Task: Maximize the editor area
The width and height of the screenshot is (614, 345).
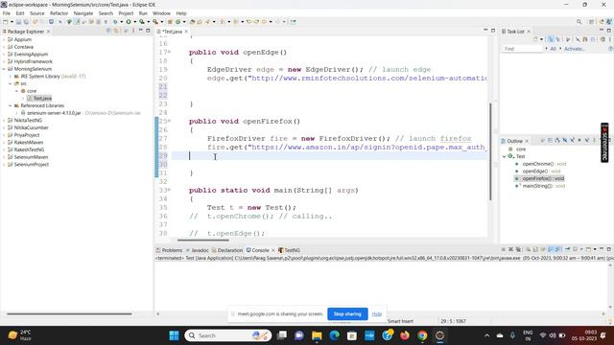Action: (x=493, y=31)
